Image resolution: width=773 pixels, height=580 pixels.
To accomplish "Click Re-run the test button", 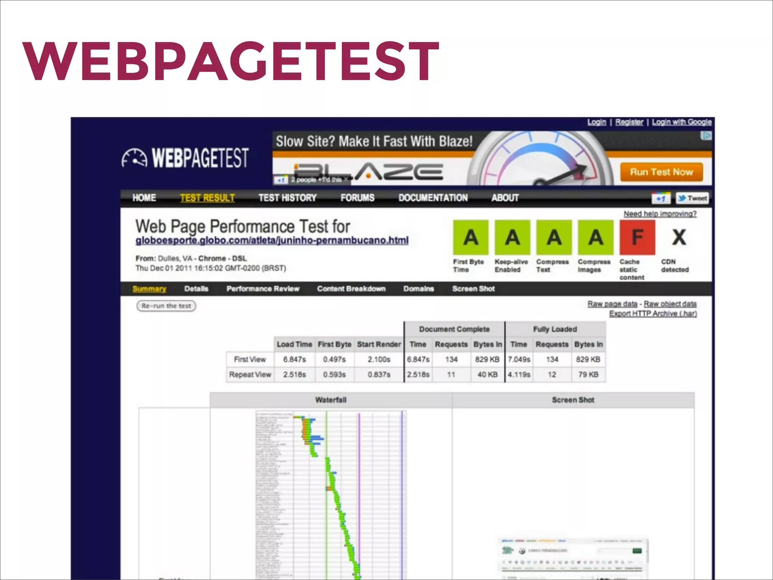I will [x=166, y=306].
